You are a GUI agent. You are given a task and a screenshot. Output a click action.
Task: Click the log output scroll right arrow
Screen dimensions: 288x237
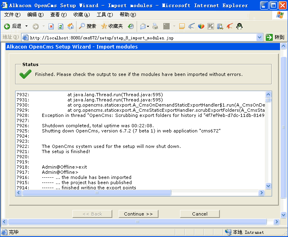tap(261, 192)
